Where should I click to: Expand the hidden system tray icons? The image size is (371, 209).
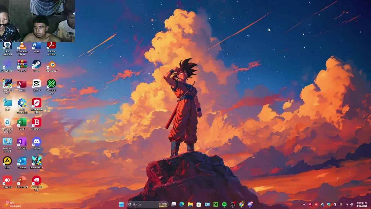point(304,204)
